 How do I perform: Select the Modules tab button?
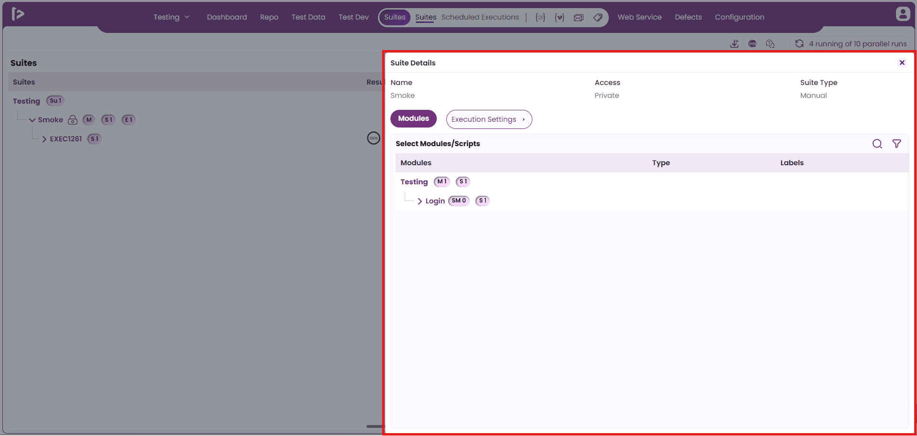(413, 118)
